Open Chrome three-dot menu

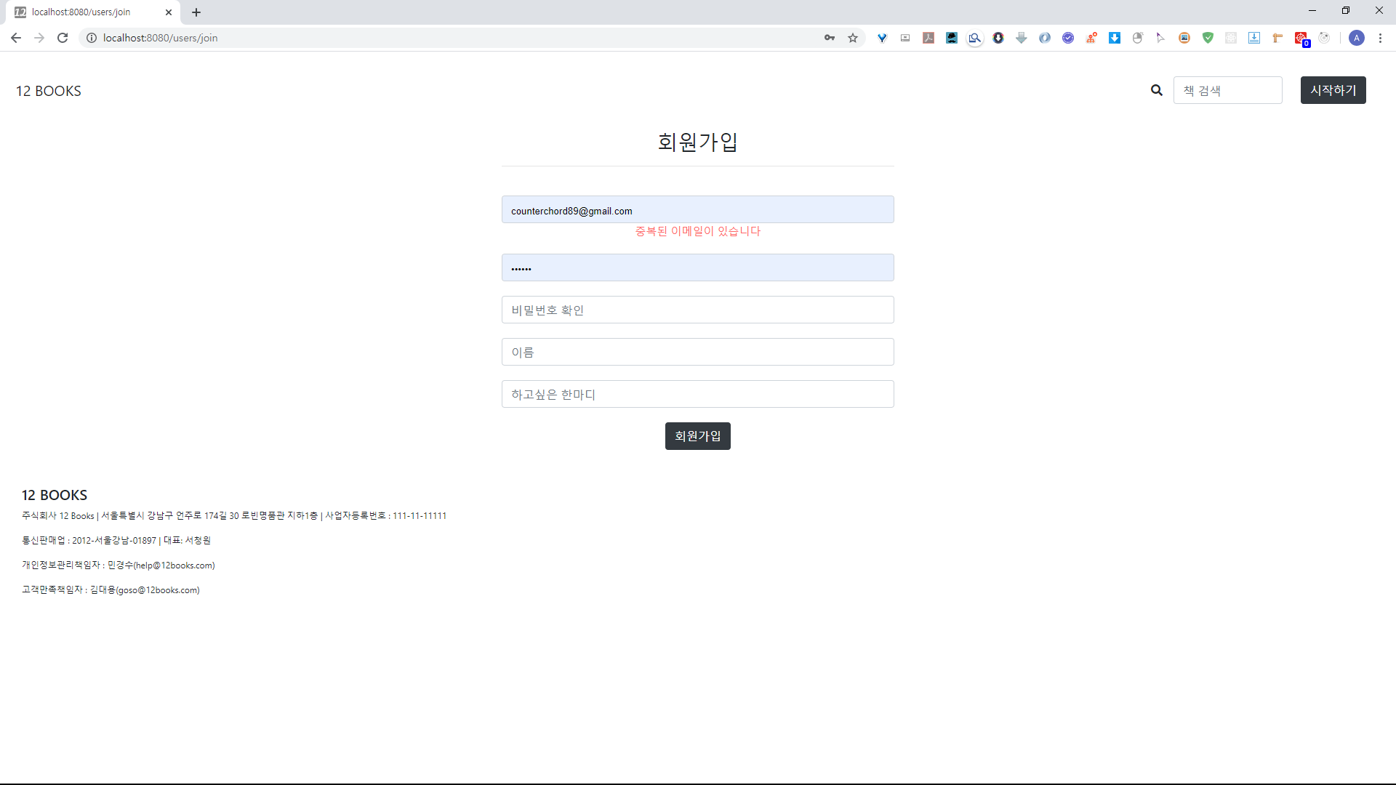(1380, 38)
